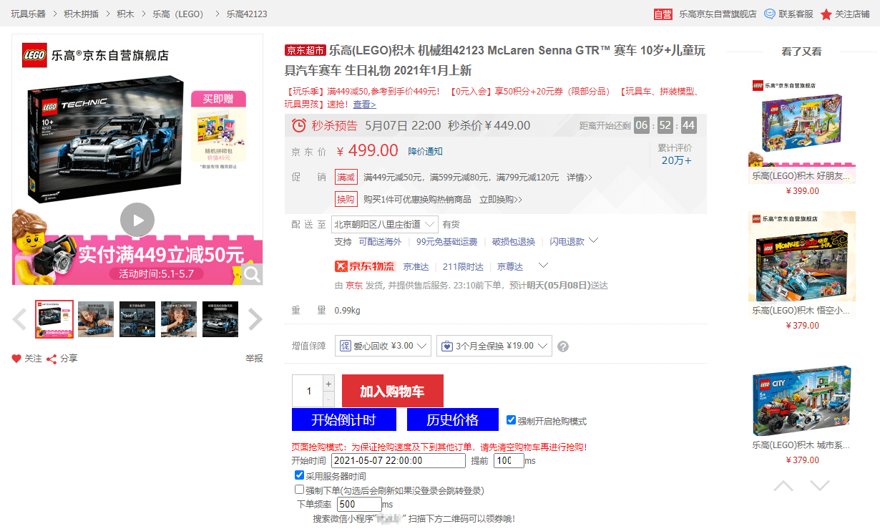Viewport: 880px width, 529px height.
Task: Click 开始倒计时 button
Action: coord(343,419)
